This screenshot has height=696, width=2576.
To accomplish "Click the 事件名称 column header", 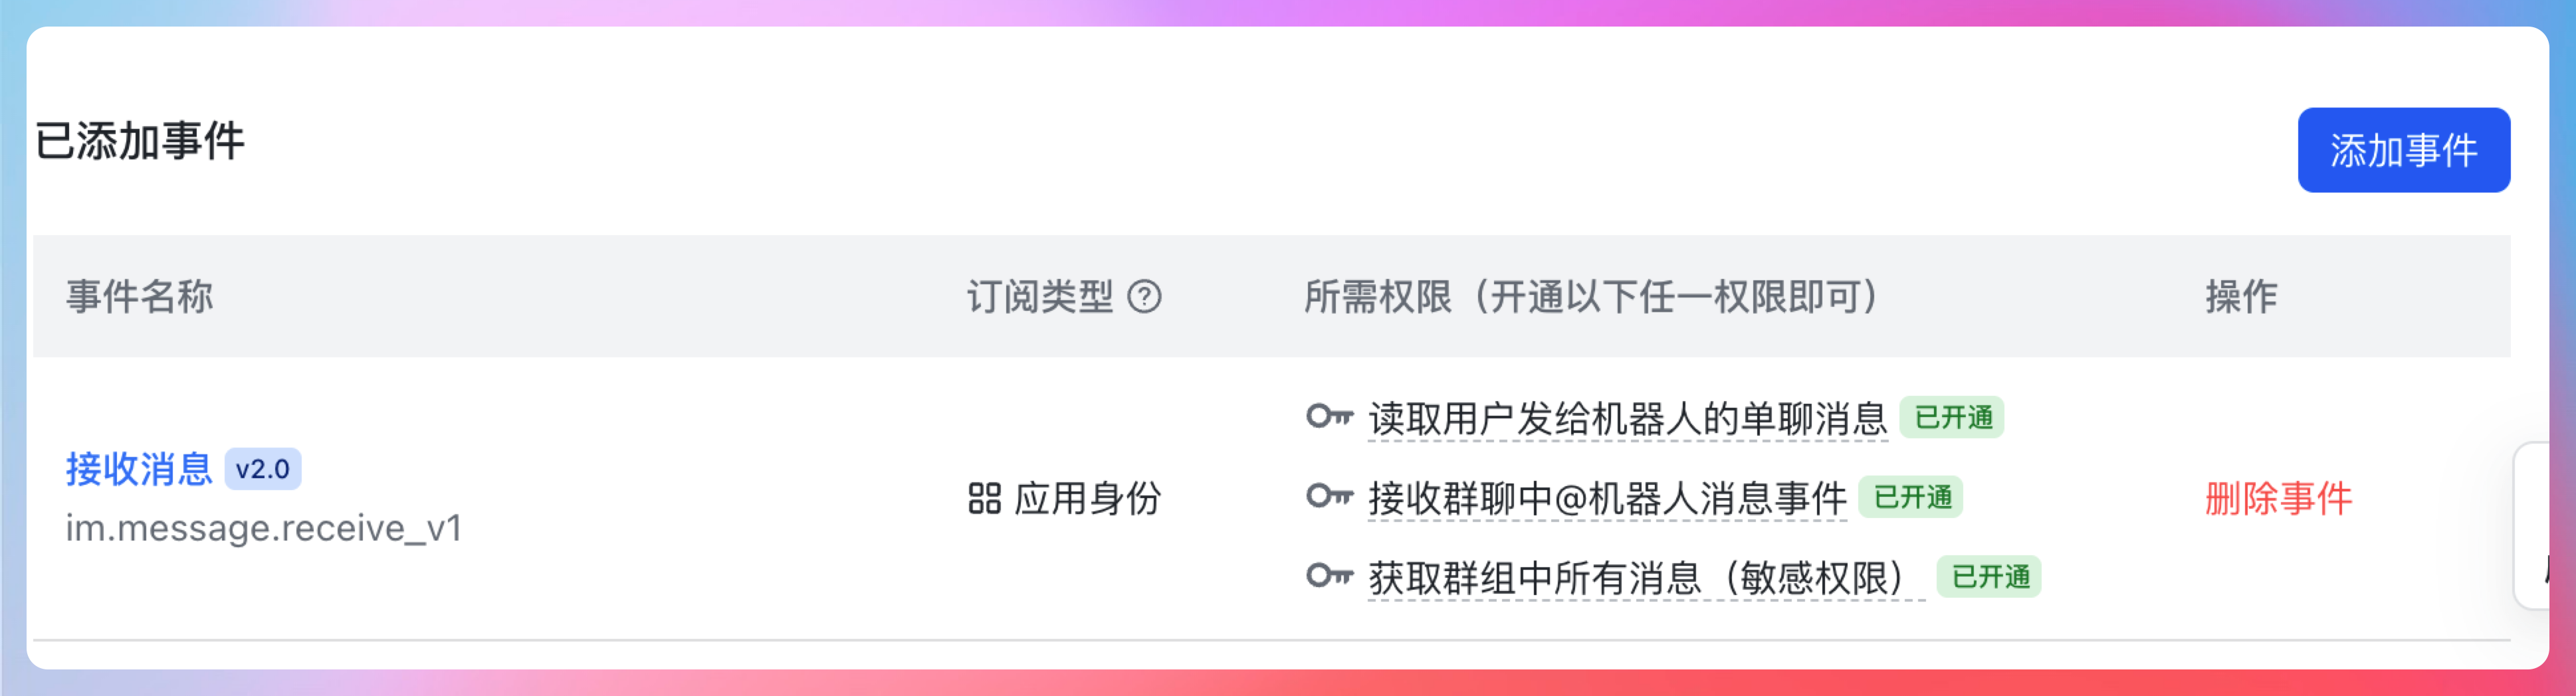I will coord(139,297).
